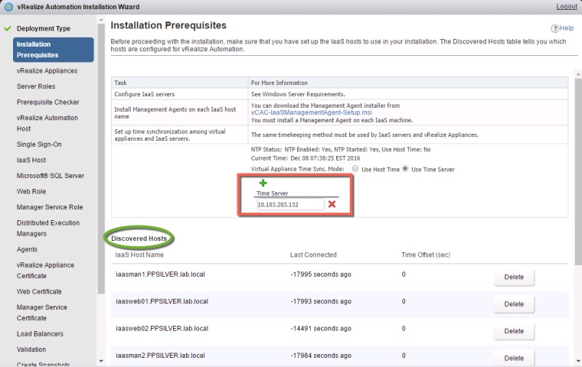
Task: Go to Distributed Execution Managers step
Action: (x=48, y=229)
